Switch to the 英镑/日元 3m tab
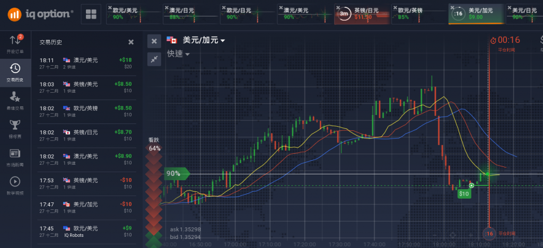Viewport: 543px width, 248px height. coord(361,14)
